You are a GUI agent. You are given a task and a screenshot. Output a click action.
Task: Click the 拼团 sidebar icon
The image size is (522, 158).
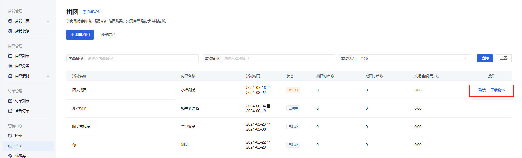click(10, 146)
